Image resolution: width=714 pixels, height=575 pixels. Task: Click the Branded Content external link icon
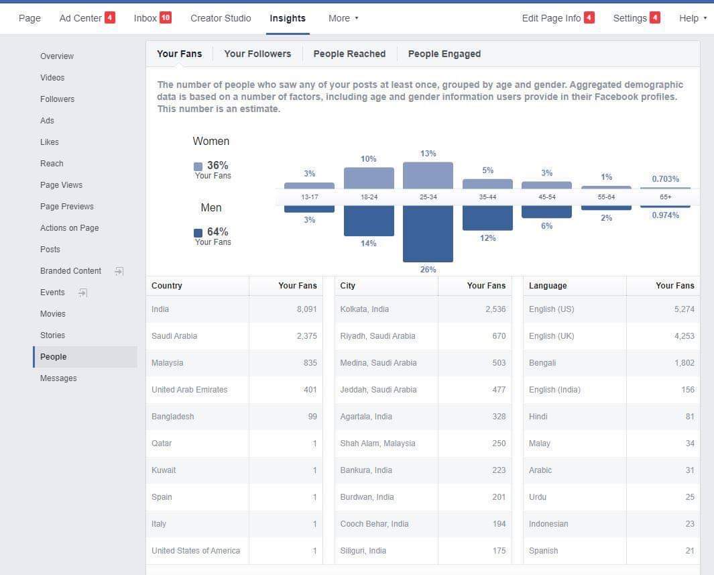click(119, 271)
